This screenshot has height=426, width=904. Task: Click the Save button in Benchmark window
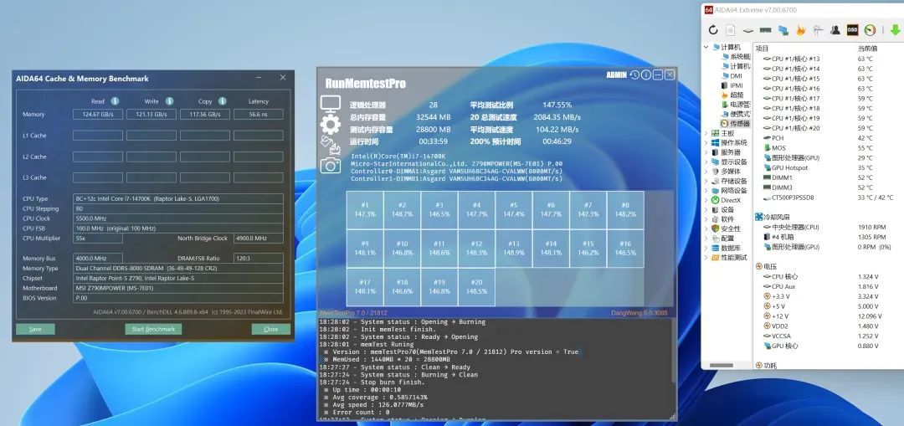coord(36,329)
